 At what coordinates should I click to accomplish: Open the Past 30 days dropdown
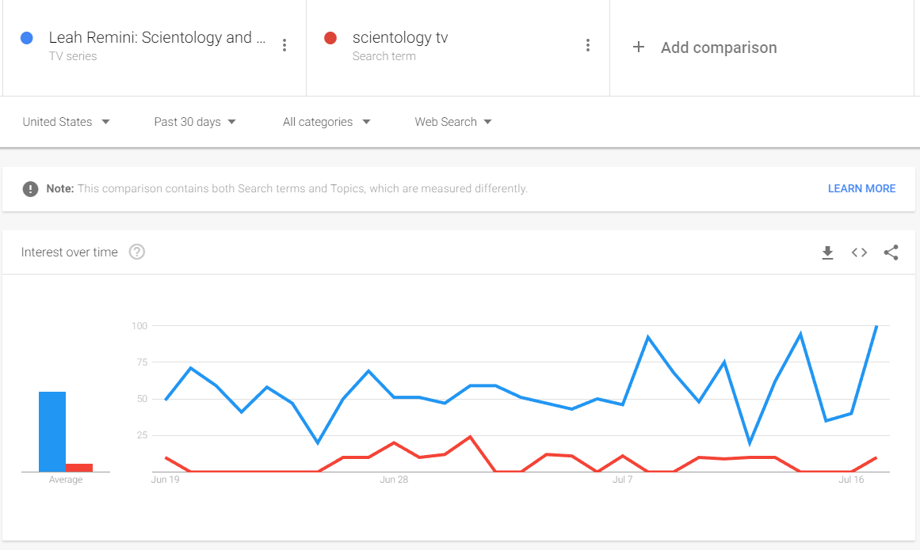[195, 122]
